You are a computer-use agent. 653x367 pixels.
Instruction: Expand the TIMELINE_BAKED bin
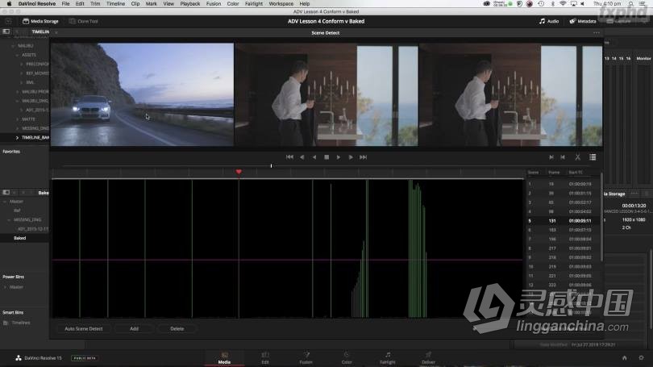(17, 137)
